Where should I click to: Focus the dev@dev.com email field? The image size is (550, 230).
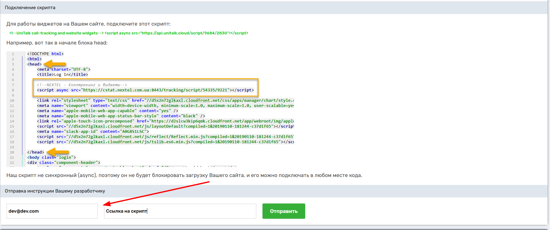coord(52,211)
